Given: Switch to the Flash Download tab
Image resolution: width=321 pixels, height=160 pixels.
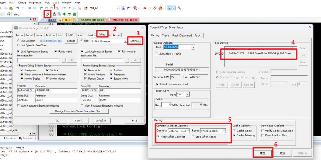Looking at the screenshot, I should [x=182, y=35].
